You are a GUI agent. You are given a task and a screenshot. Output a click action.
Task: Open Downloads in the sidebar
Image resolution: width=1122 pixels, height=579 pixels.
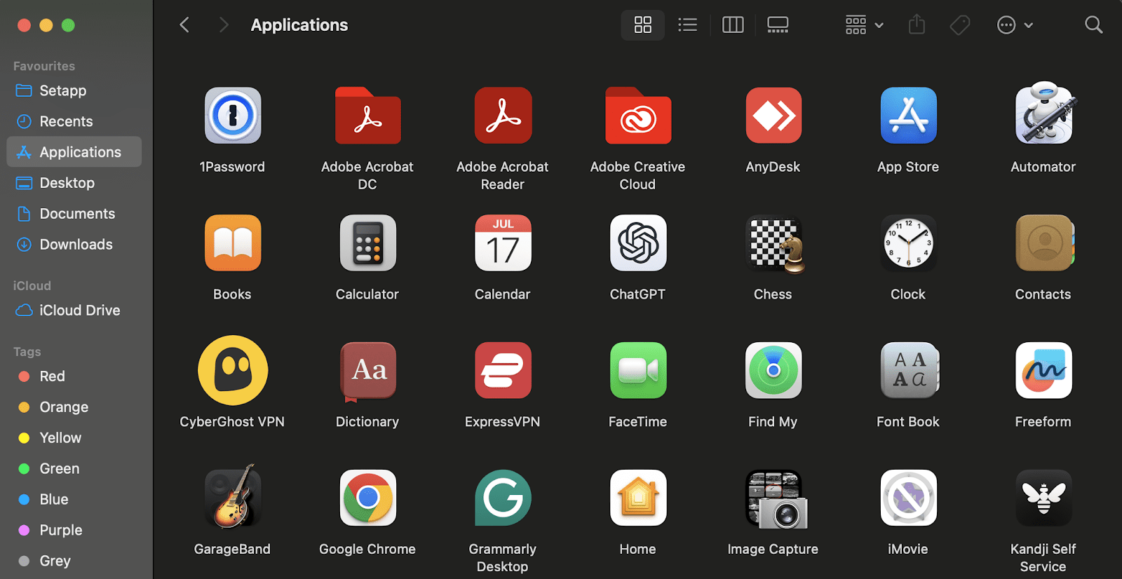(x=76, y=245)
